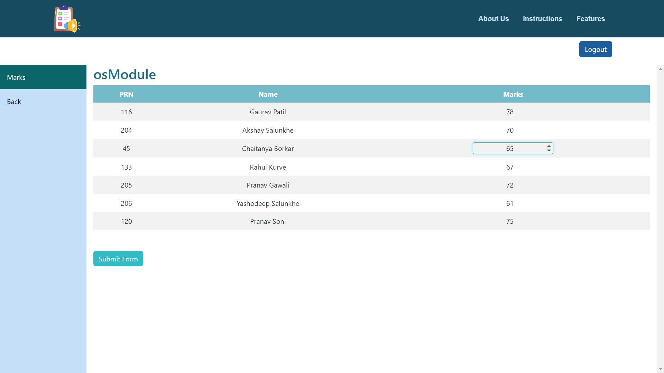
Task: Click marks 72 for Pranav Gawali
Action: pyautogui.click(x=510, y=185)
